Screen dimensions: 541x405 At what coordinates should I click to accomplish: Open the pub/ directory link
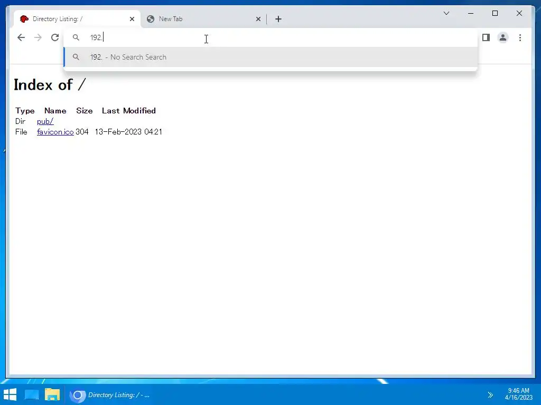45,121
